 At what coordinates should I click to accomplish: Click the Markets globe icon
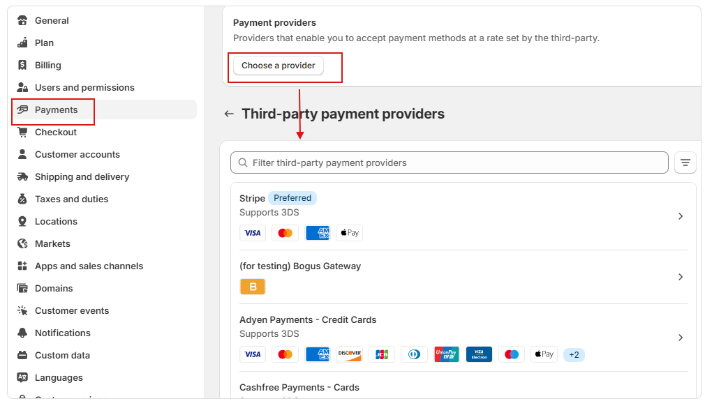point(23,243)
